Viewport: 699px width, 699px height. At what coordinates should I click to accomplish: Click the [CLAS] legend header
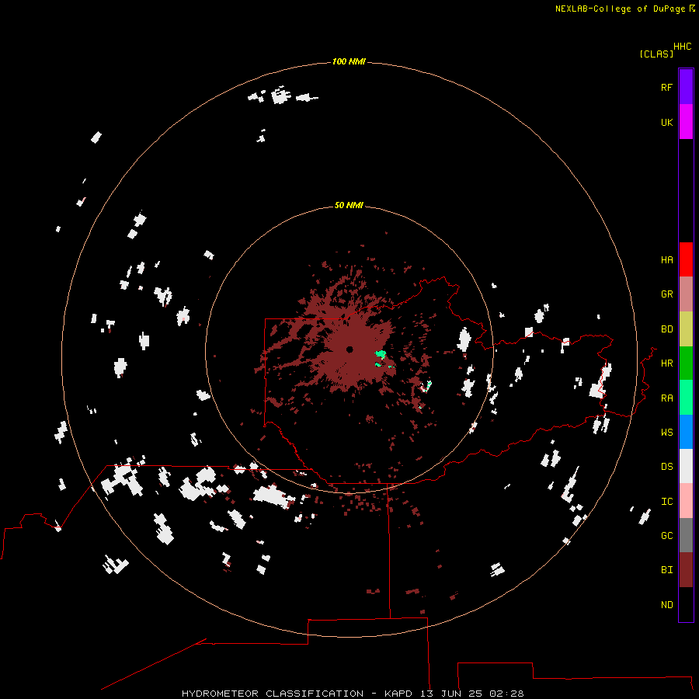click(656, 54)
